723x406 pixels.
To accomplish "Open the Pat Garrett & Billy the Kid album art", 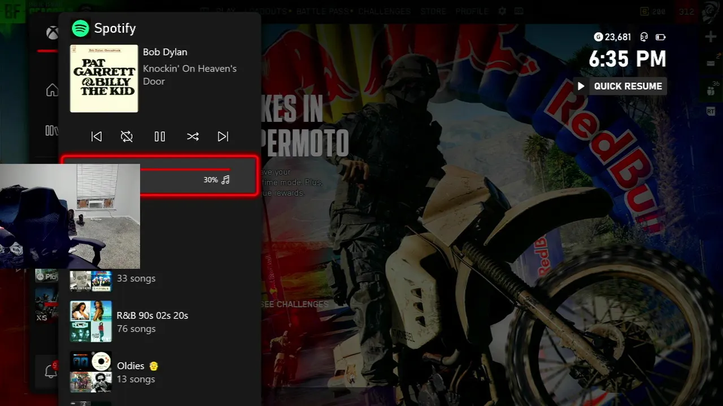I will coord(104,78).
